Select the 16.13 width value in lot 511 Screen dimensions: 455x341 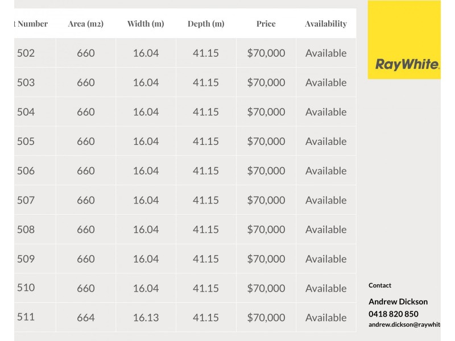pos(146,318)
